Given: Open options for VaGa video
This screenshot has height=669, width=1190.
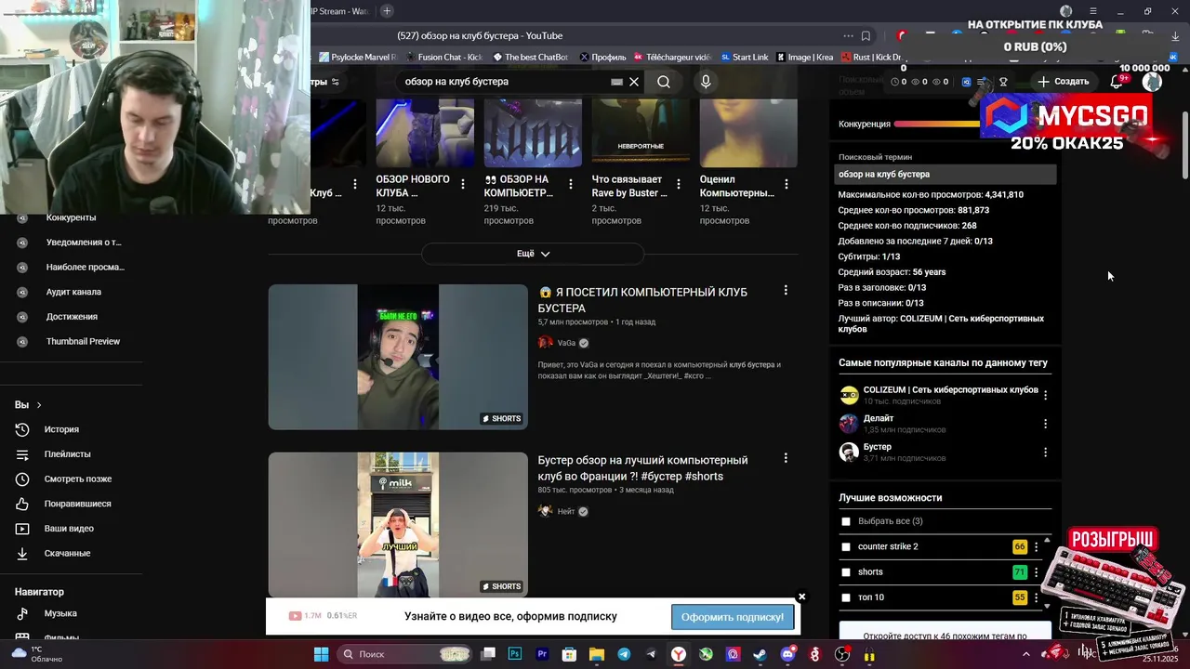Looking at the screenshot, I should tap(786, 291).
